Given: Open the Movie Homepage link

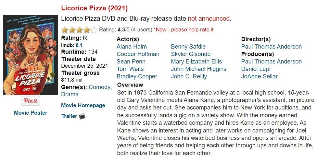Looking at the screenshot, I should pyautogui.click(x=83, y=105).
